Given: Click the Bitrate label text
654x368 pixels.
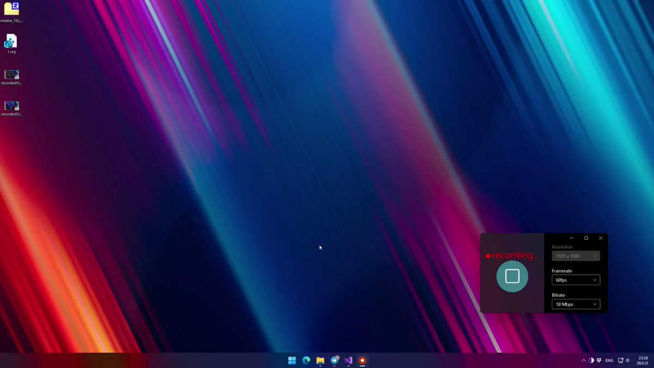Looking at the screenshot, I should pos(559,295).
